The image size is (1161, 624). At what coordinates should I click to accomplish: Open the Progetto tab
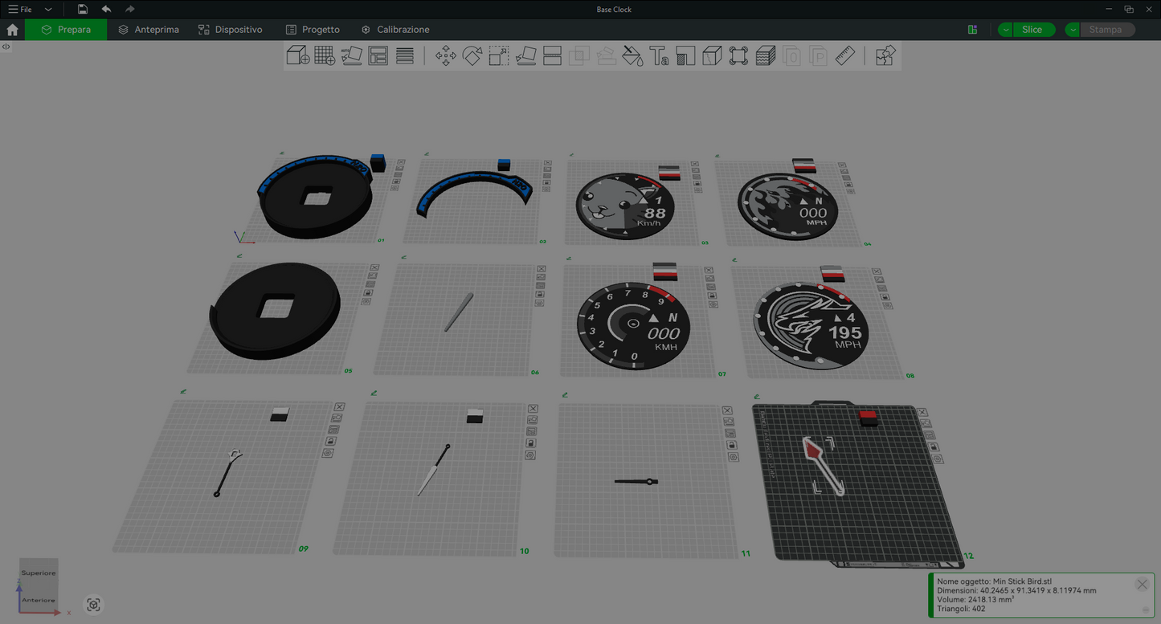click(x=313, y=30)
